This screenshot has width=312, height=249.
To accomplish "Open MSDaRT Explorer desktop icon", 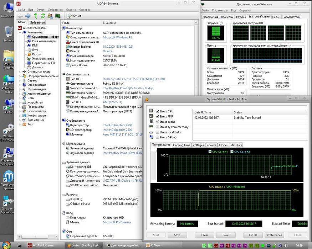I will [9, 60].
